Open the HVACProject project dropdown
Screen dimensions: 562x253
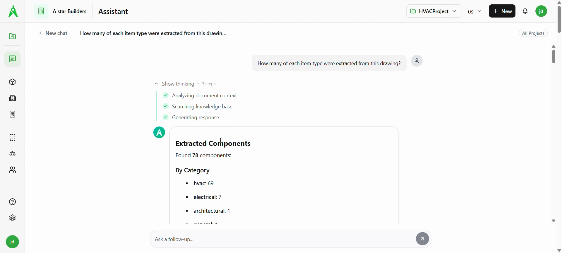[x=434, y=11]
